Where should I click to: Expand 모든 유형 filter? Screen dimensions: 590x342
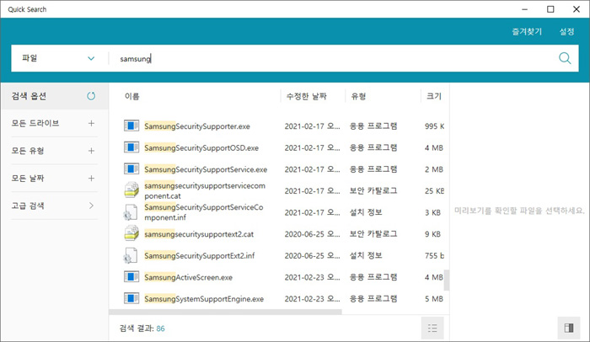pos(54,151)
